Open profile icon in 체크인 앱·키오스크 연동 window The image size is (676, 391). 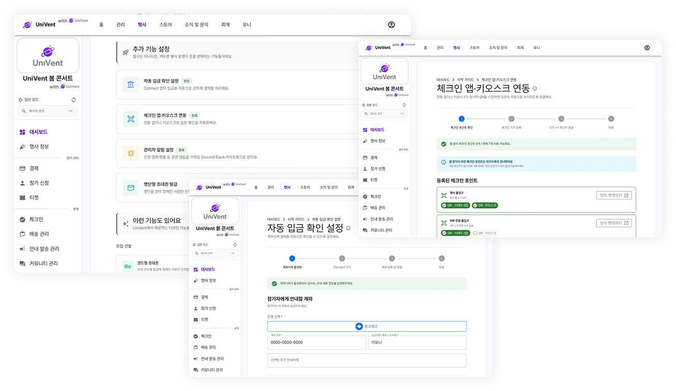tap(647, 48)
